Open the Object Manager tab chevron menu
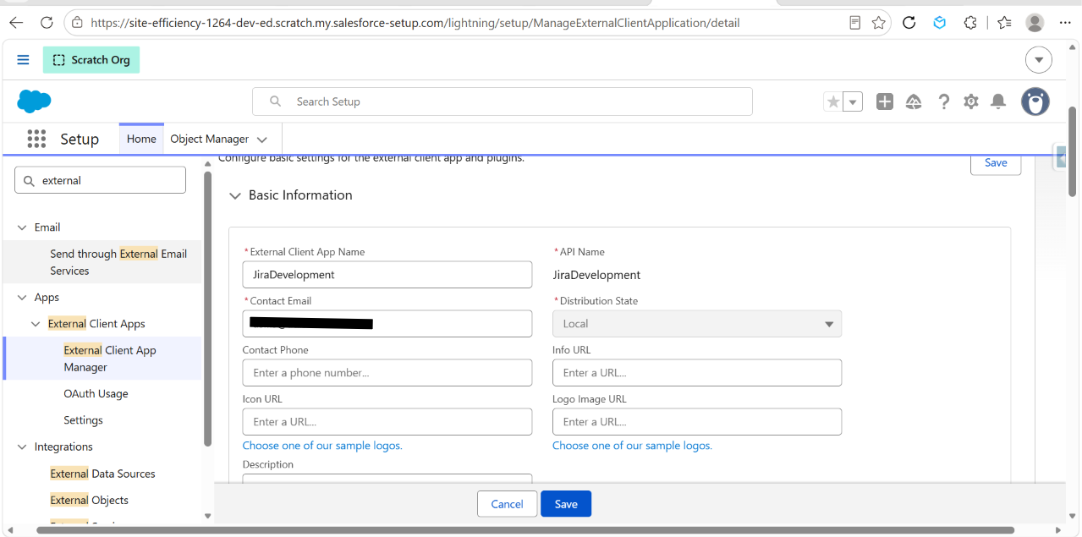Image resolution: width=1082 pixels, height=537 pixels. [262, 140]
